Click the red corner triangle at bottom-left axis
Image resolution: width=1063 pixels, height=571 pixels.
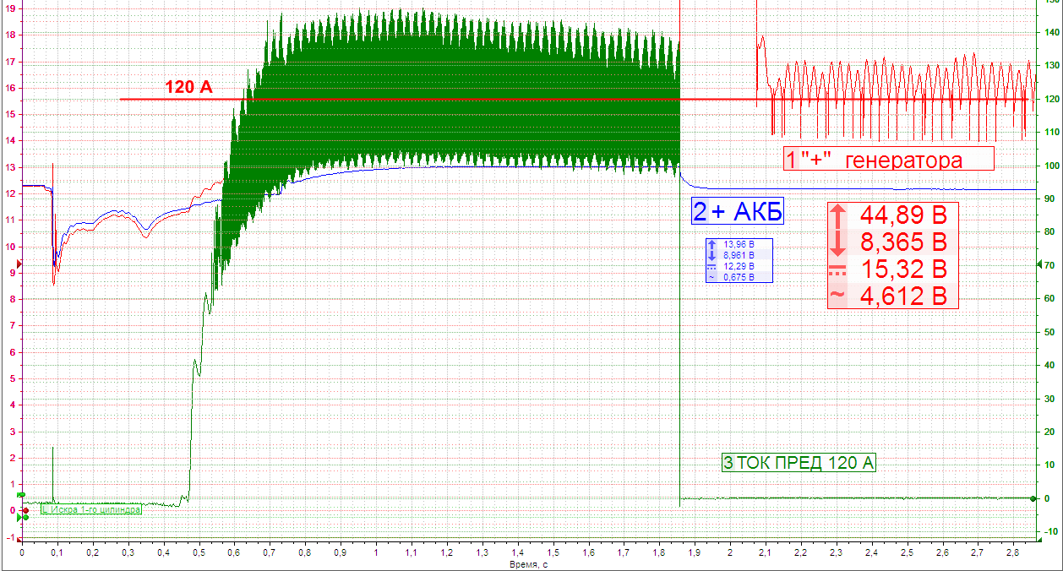click(x=19, y=537)
